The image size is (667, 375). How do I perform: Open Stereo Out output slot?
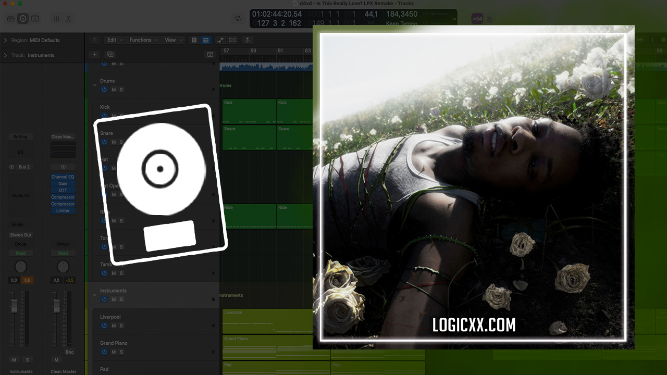20,235
